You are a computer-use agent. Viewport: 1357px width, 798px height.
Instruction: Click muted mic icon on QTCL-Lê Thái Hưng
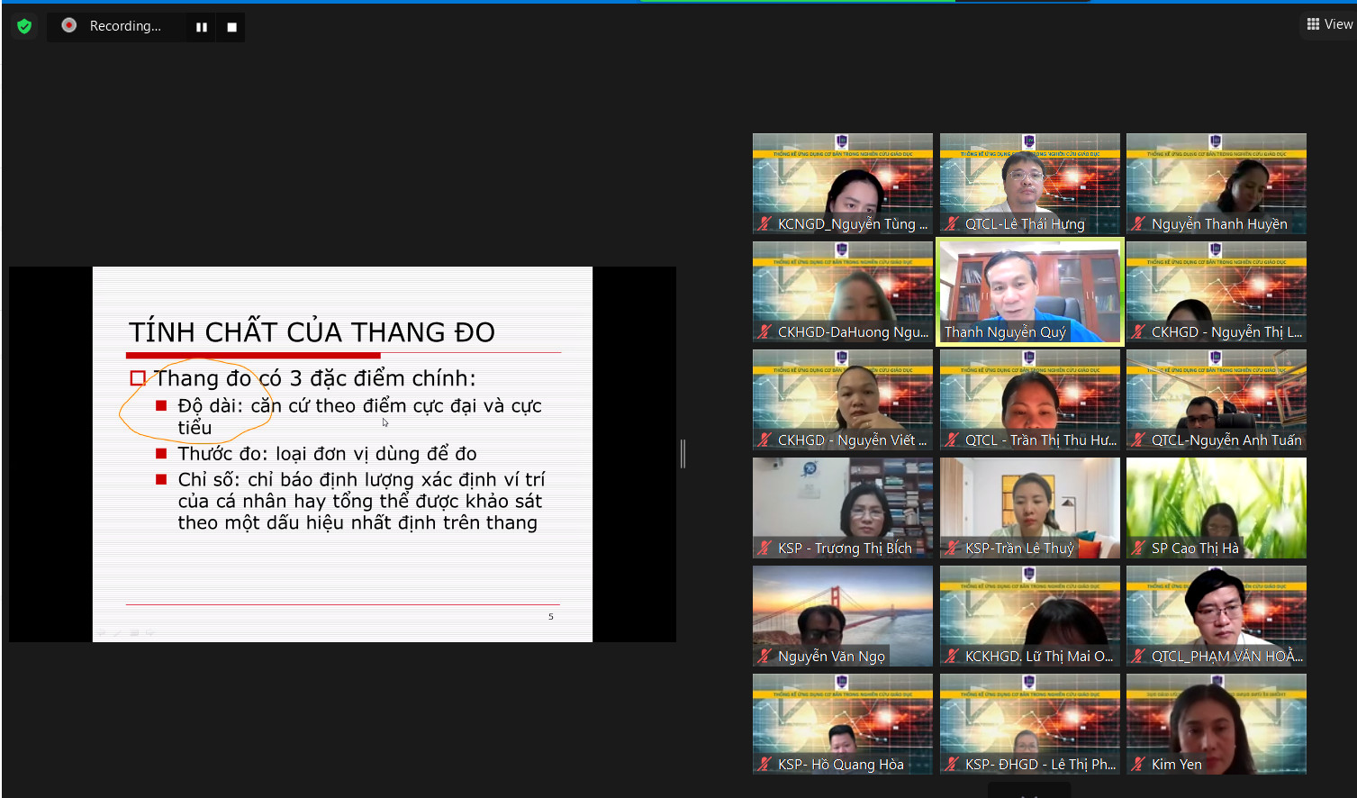pyautogui.click(x=953, y=224)
